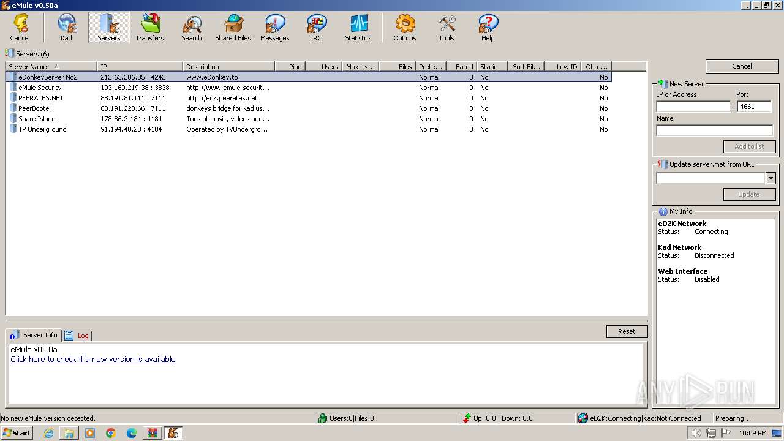Switch to the Log tab
784x441 pixels.
point(77,336)
